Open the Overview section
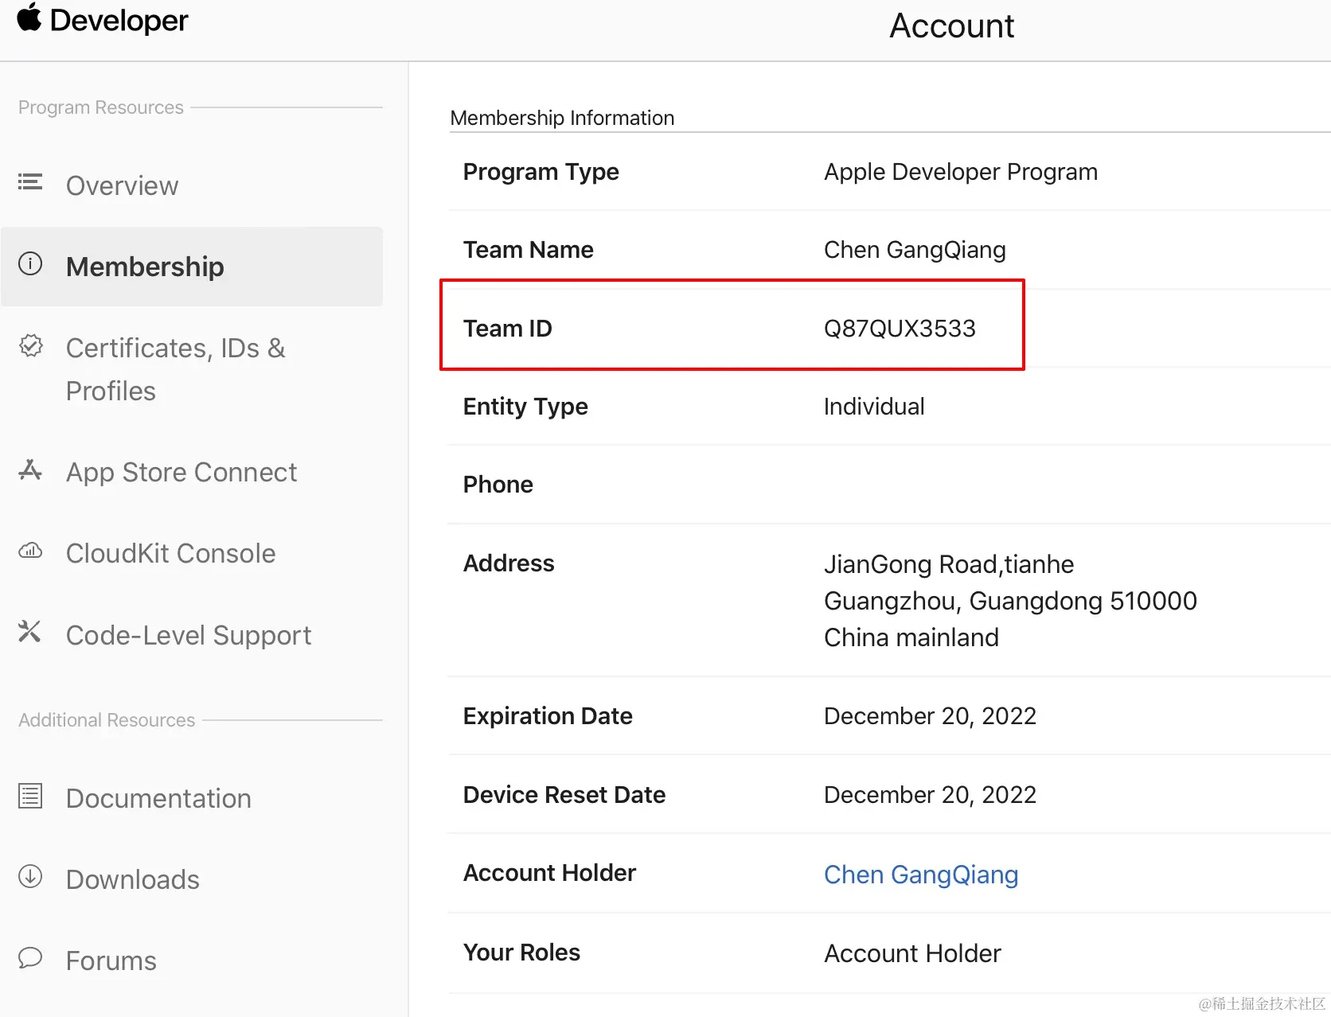The width and height of the screenshot is (1331, 1017). pos(122,185)
